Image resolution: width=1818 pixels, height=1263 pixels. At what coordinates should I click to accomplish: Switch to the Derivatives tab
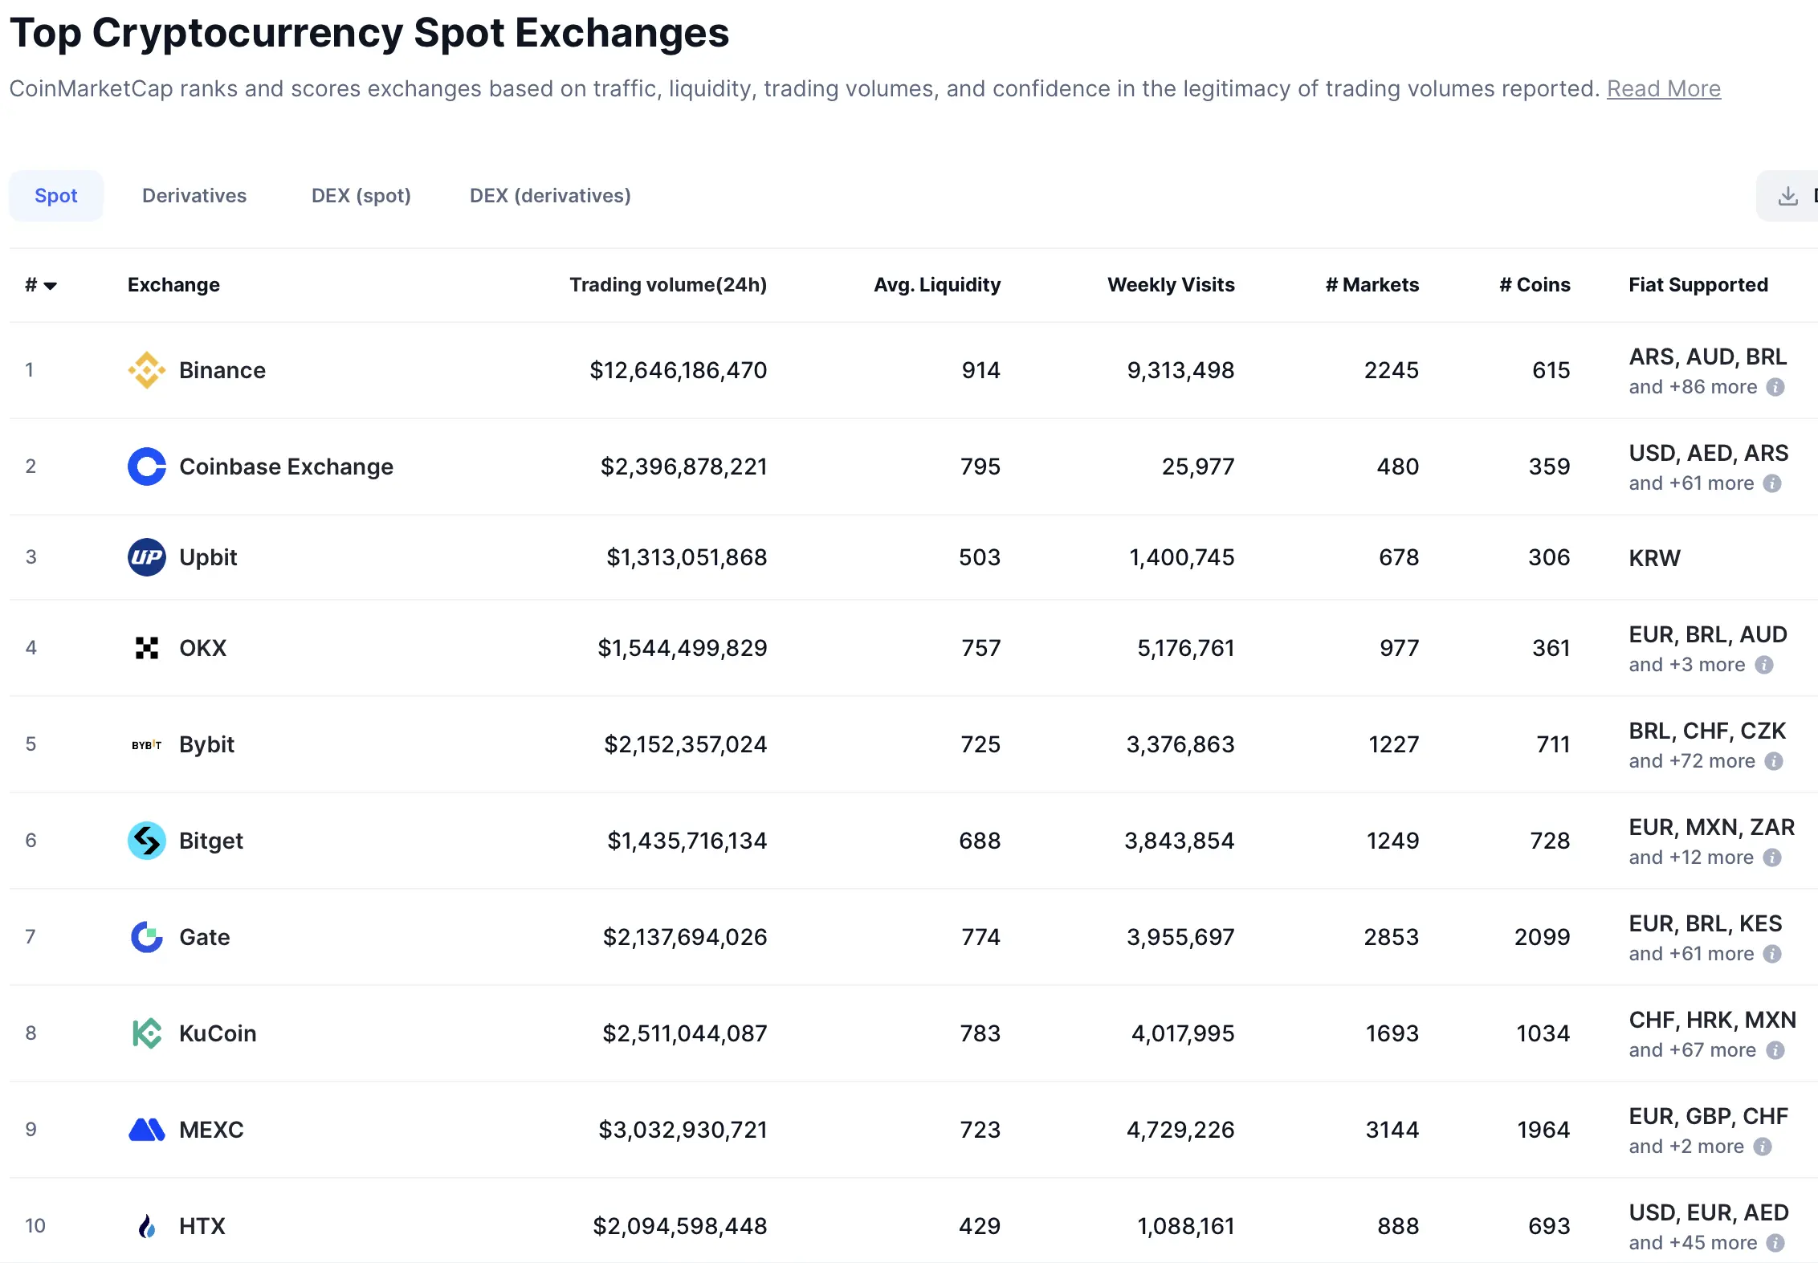[x=194, y=195]
